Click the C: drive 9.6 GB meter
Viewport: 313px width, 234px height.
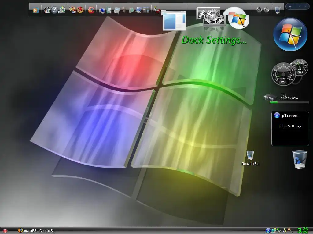pos(286,98)
